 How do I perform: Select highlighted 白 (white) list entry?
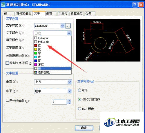tap(52, 68)
